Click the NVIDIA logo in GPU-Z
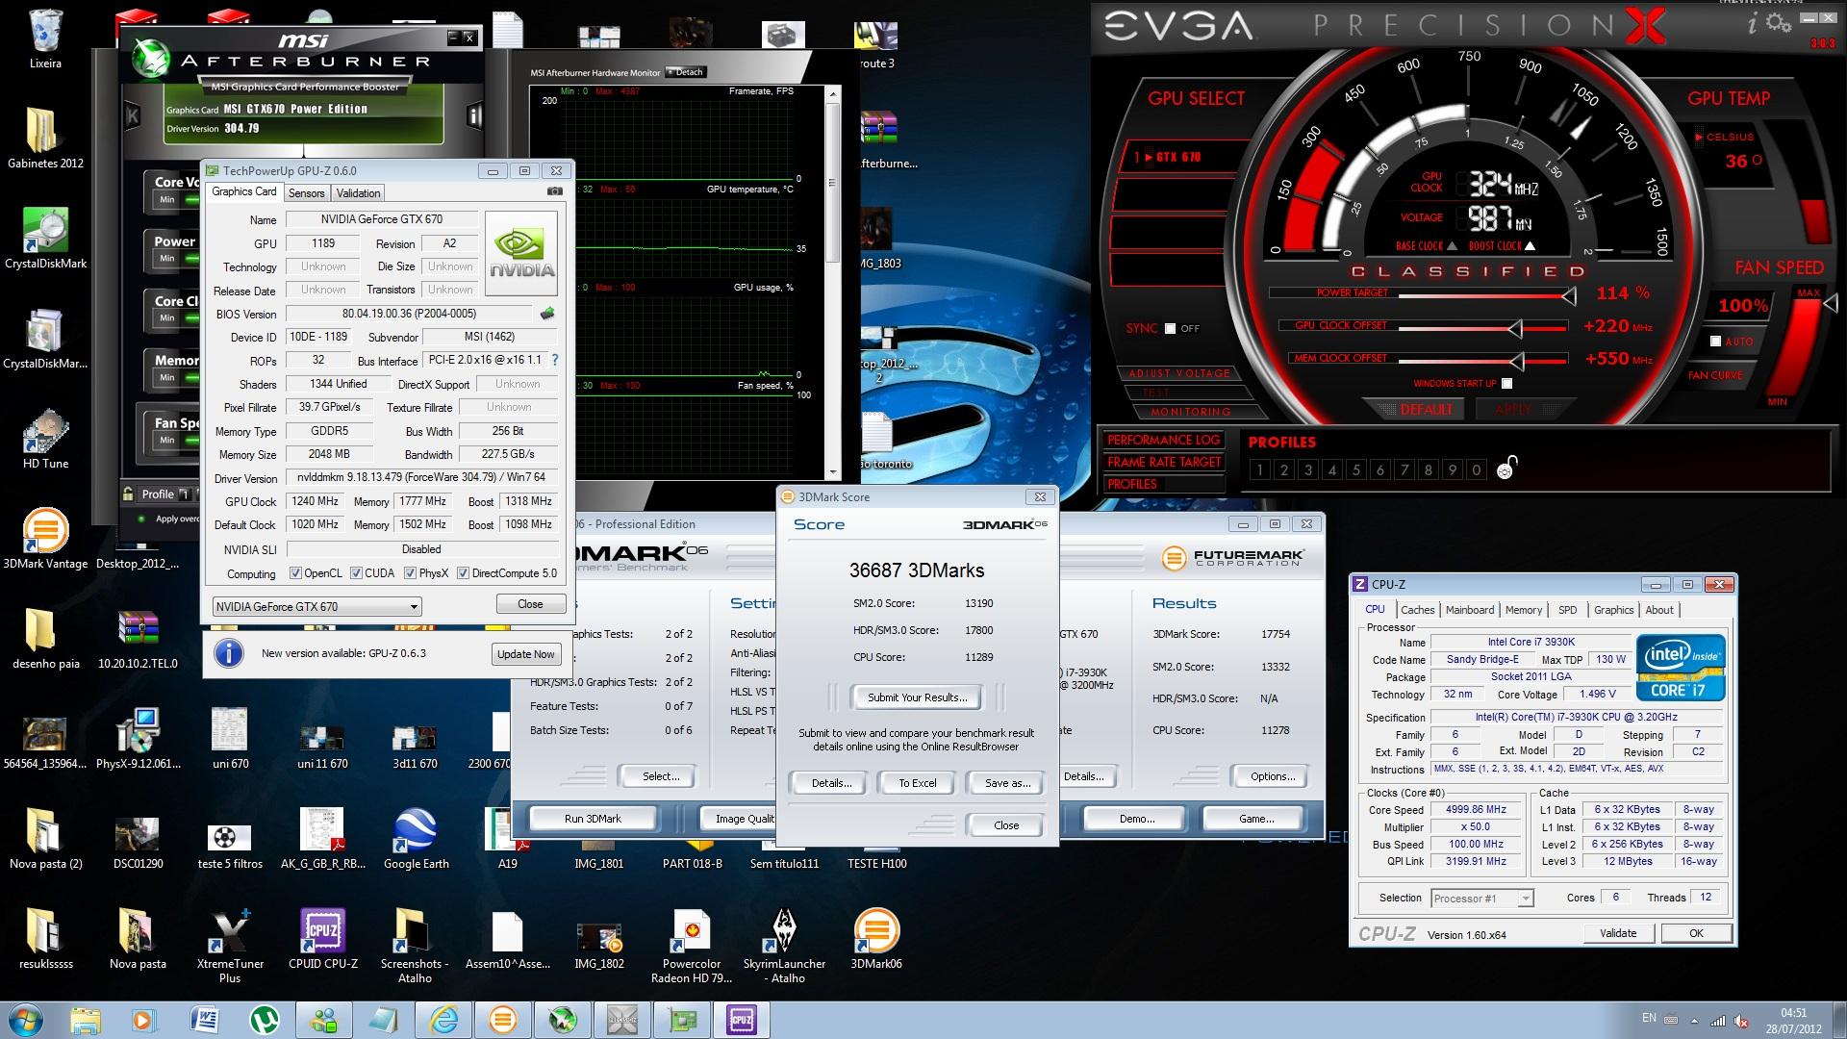This screenshot has width=1847, height=1039. 521,254
